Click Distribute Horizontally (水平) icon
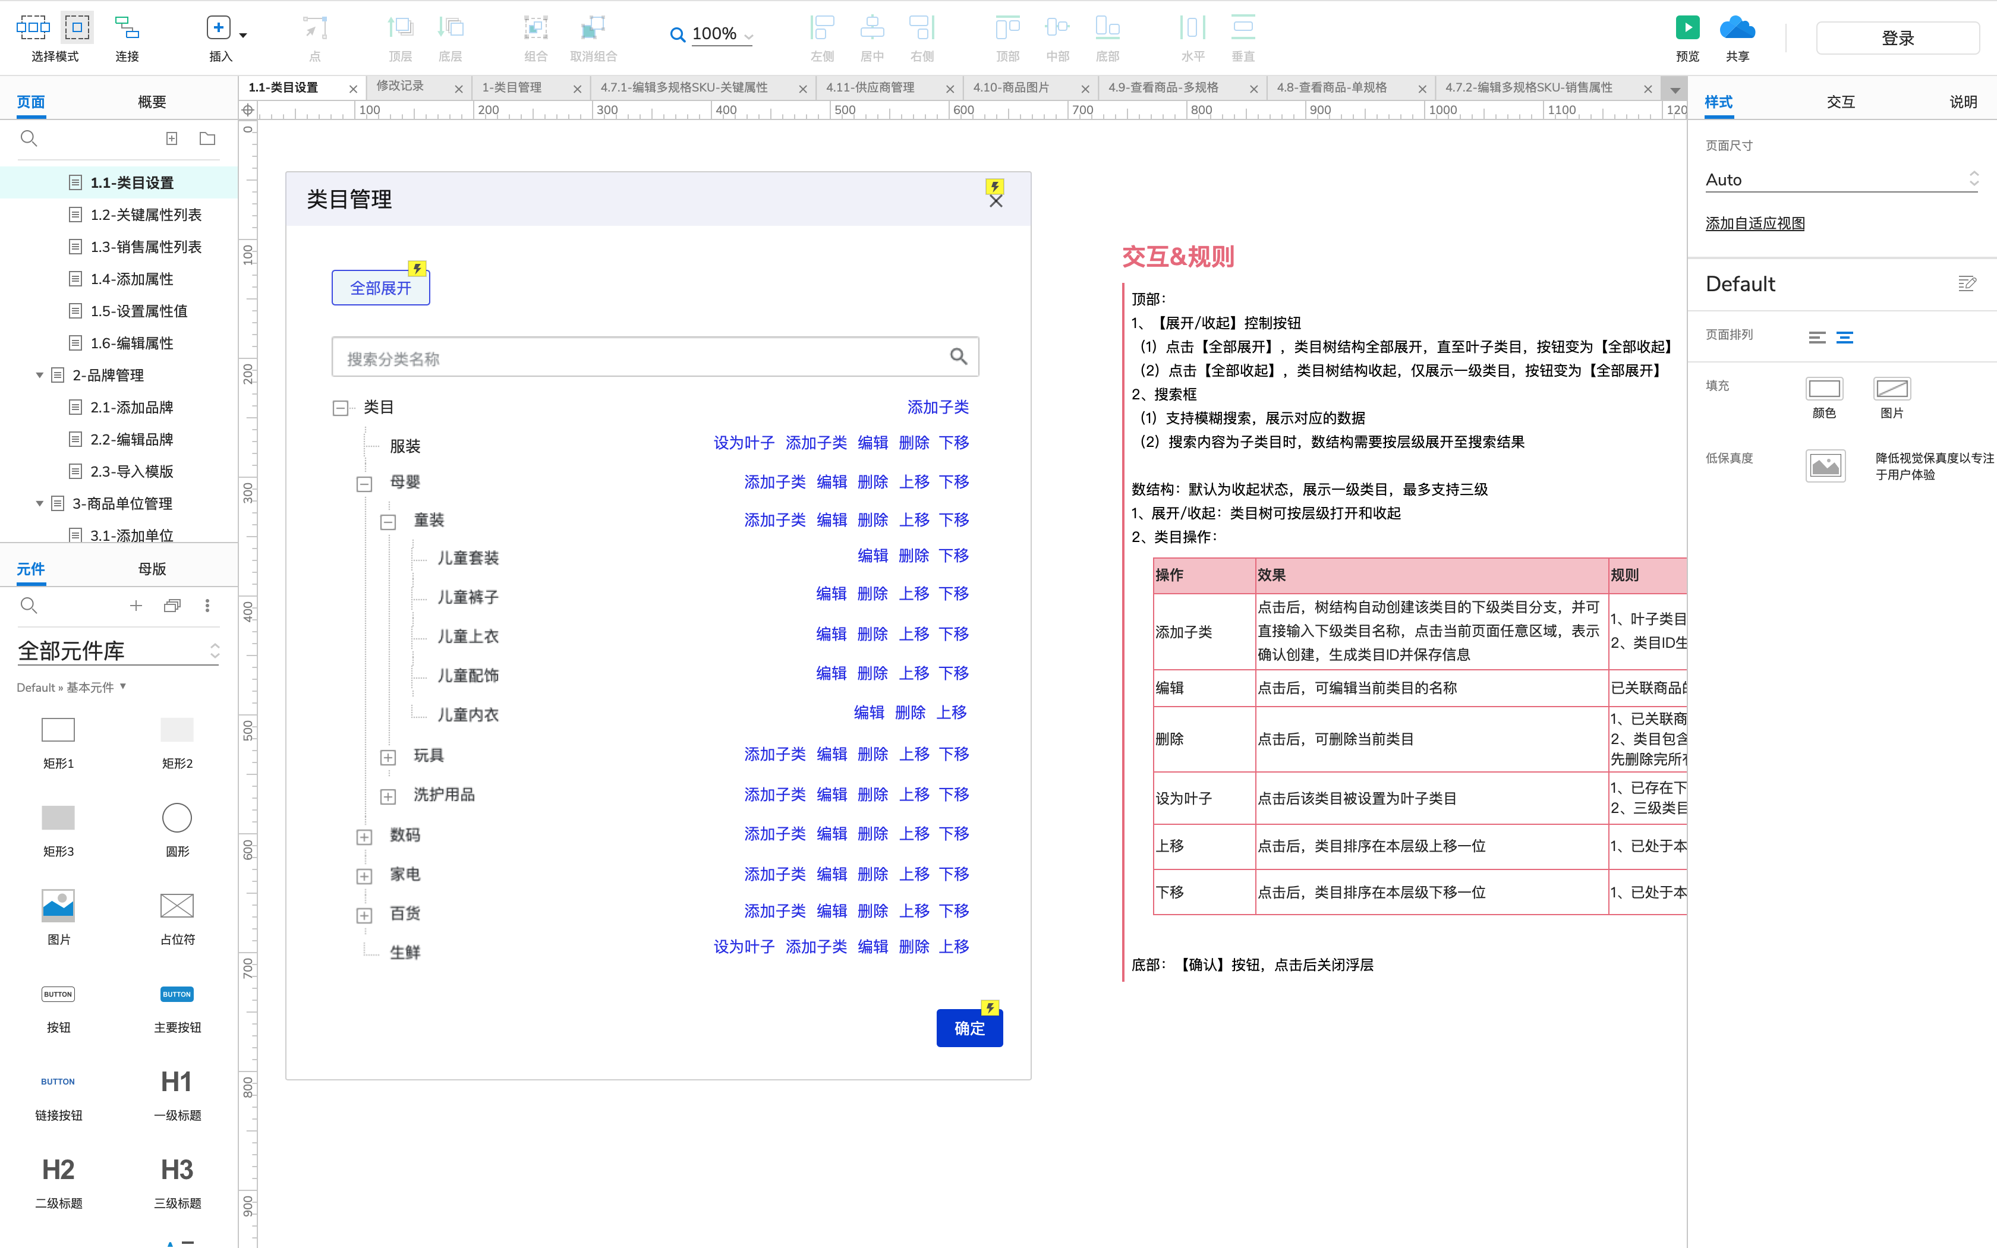The width and height of the screenshot is (1997, 1248). pyautogui.click(x=1192, y=28)
